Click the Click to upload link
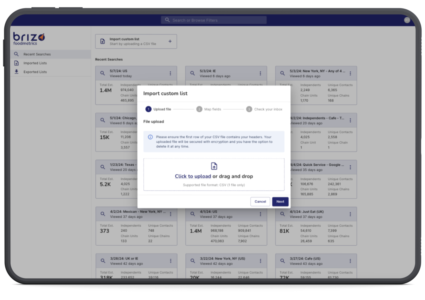The image size is (425, 300). pyautogui.click(x=192, y=176)
